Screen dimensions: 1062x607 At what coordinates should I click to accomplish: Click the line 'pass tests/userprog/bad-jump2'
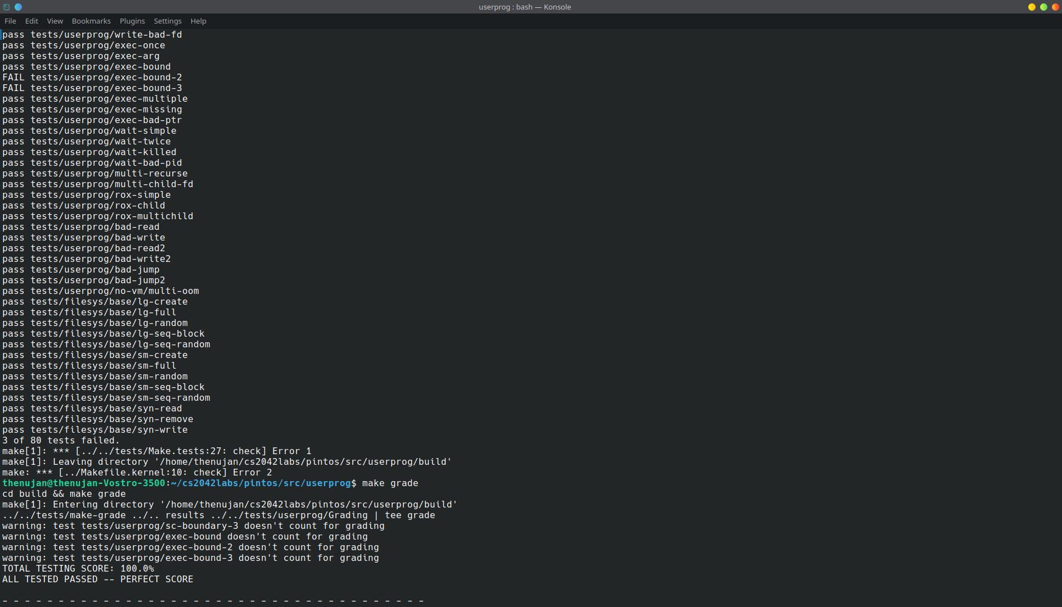[x=84, y=280]
